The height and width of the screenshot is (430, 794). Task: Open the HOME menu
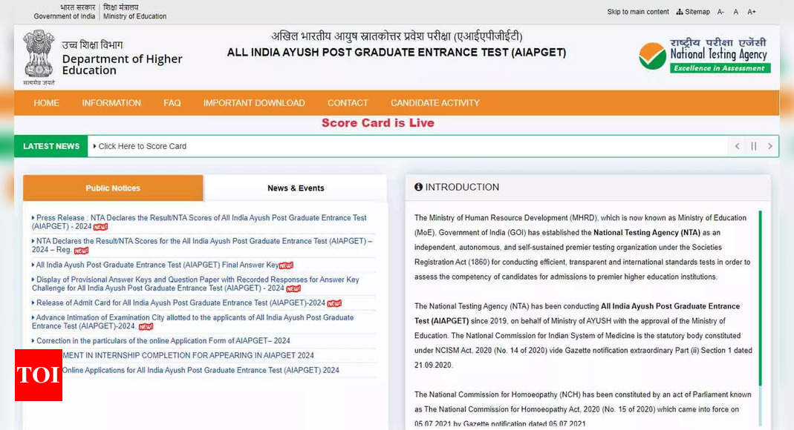tap(46, 102)
